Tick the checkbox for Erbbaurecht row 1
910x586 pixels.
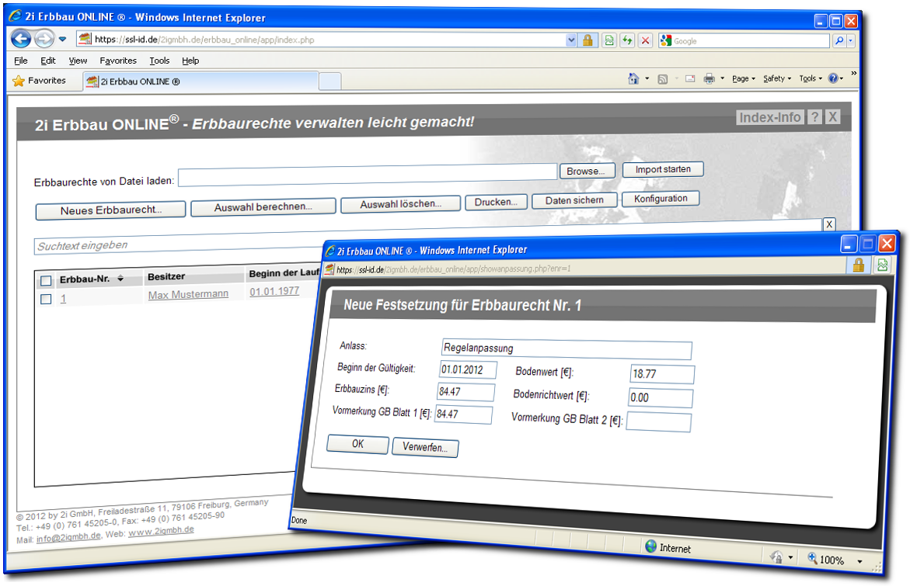point(46,299)
